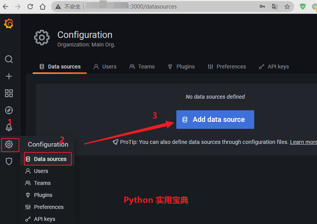Bookmark page with star icon
This screenshot has width=317, height=224.
coord(287,7)
